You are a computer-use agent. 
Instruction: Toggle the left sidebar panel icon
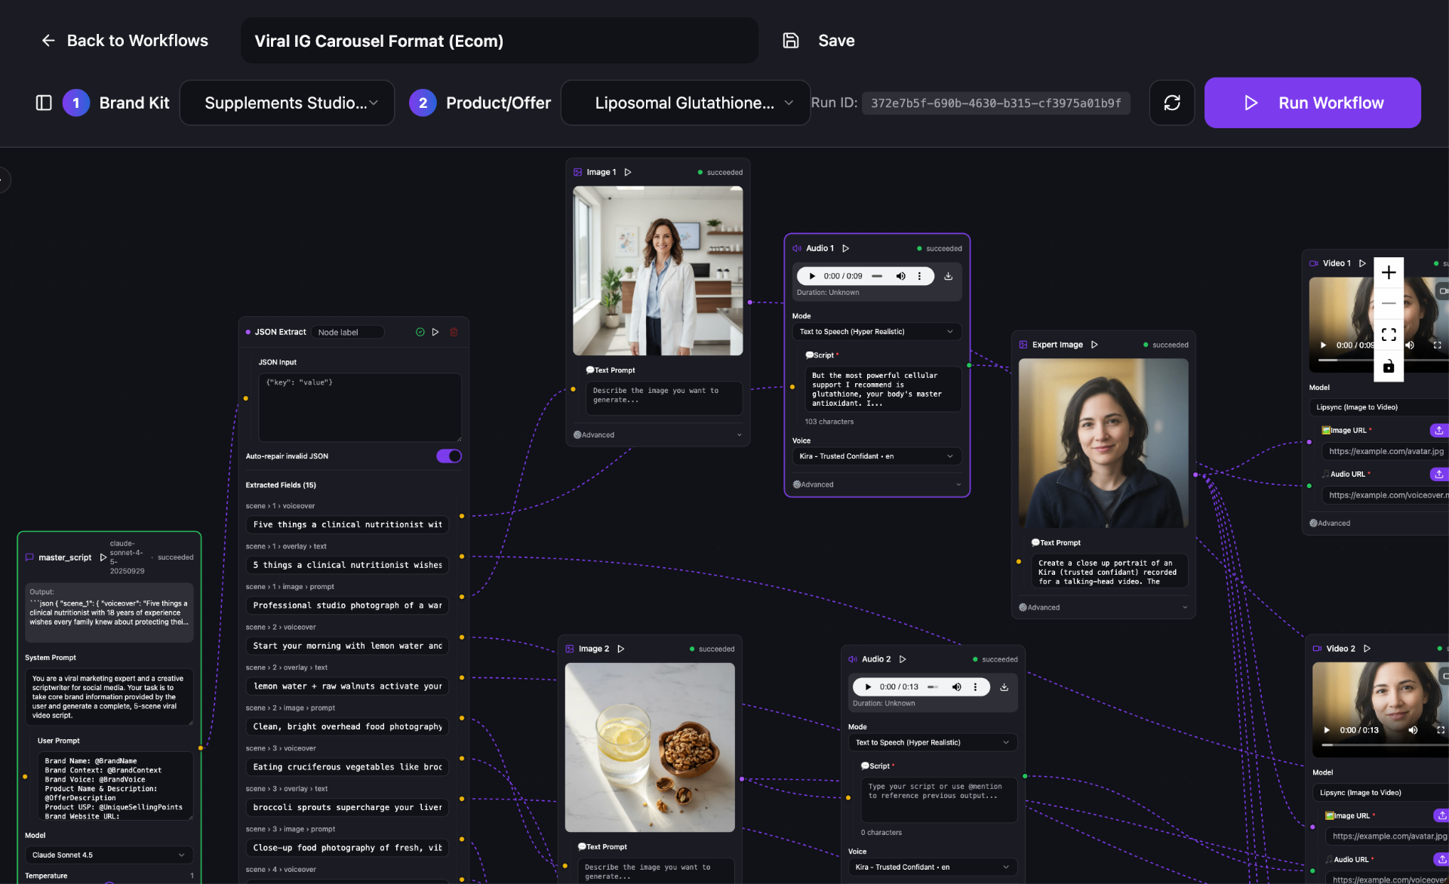44,103
